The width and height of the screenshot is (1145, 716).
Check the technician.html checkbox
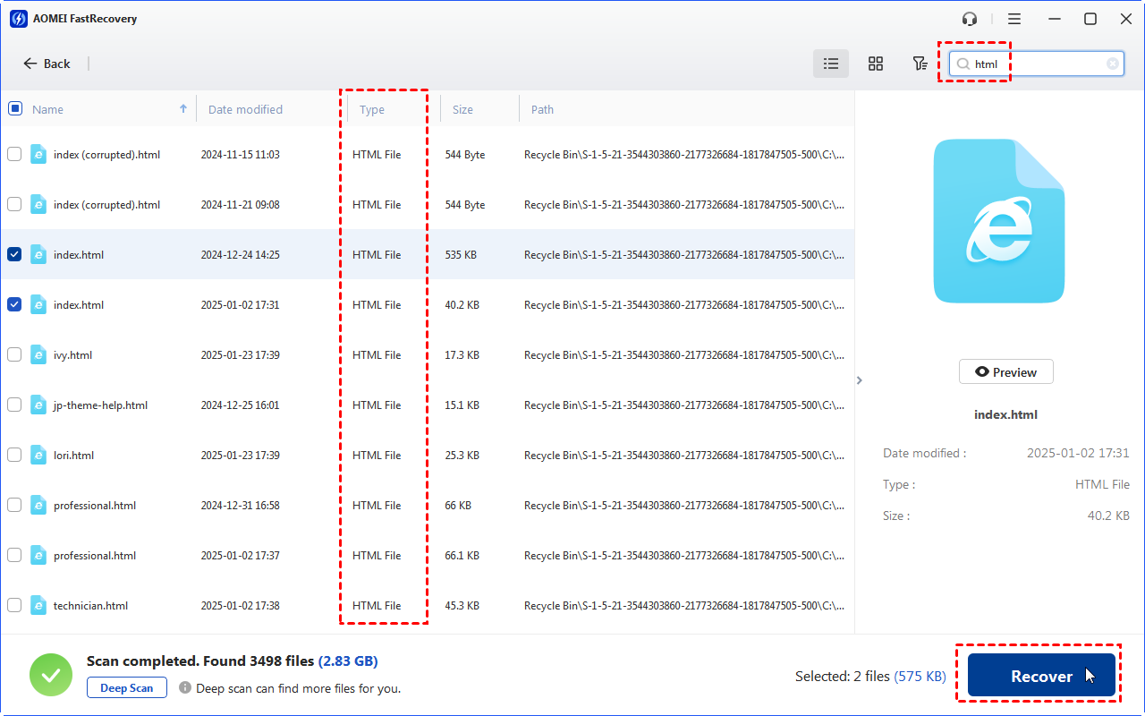click(14, 605)
